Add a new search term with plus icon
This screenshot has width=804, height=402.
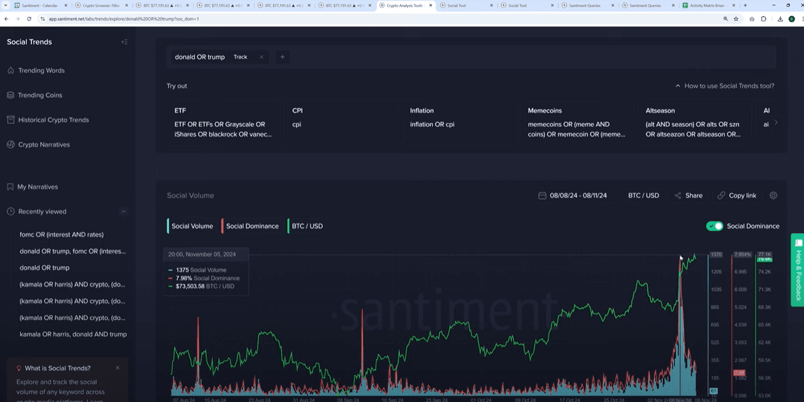coord(282,57)
